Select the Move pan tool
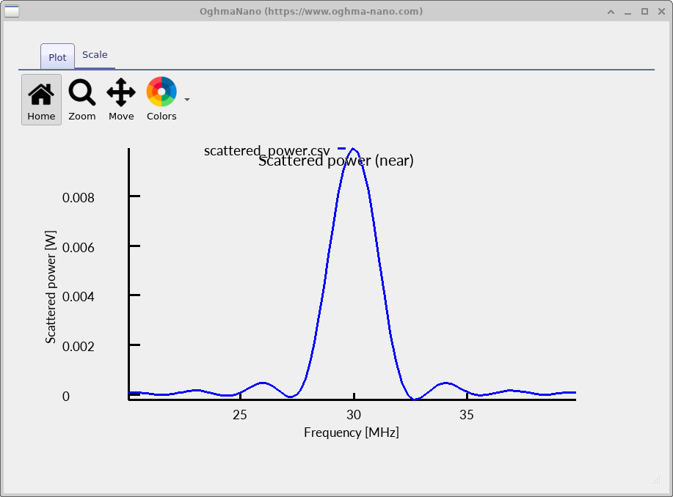Screen dimensions: 673x497 tap(121, 100)
